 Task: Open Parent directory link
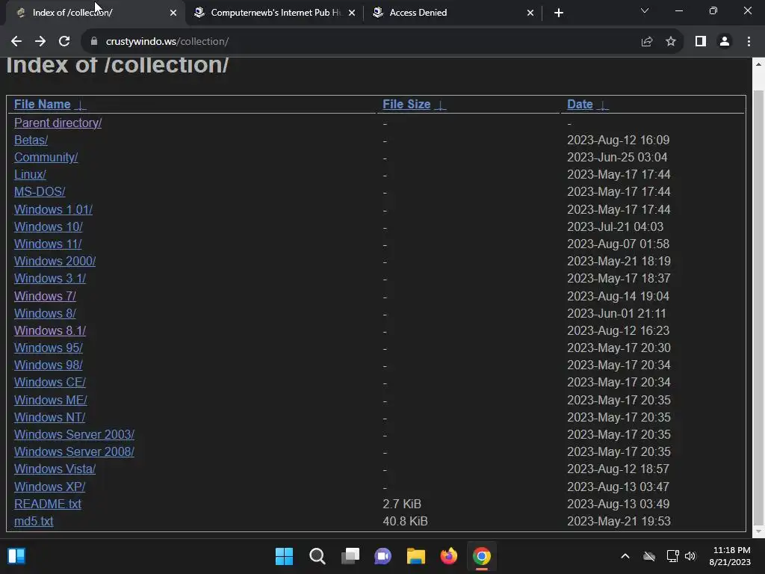58,123
